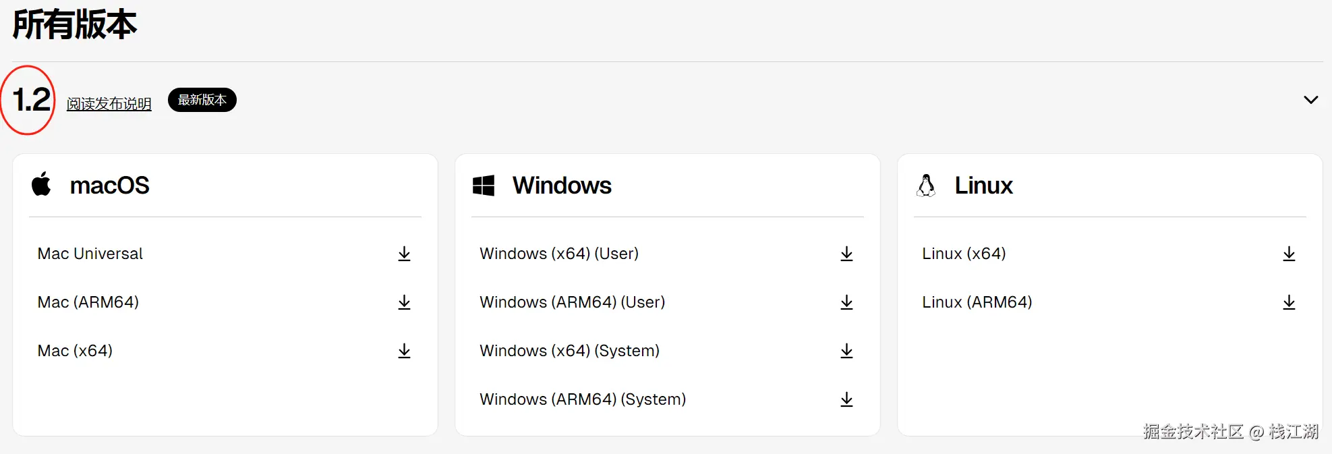Click the Mac Universal label
The image size is (1332, 454).
point(90,254)
